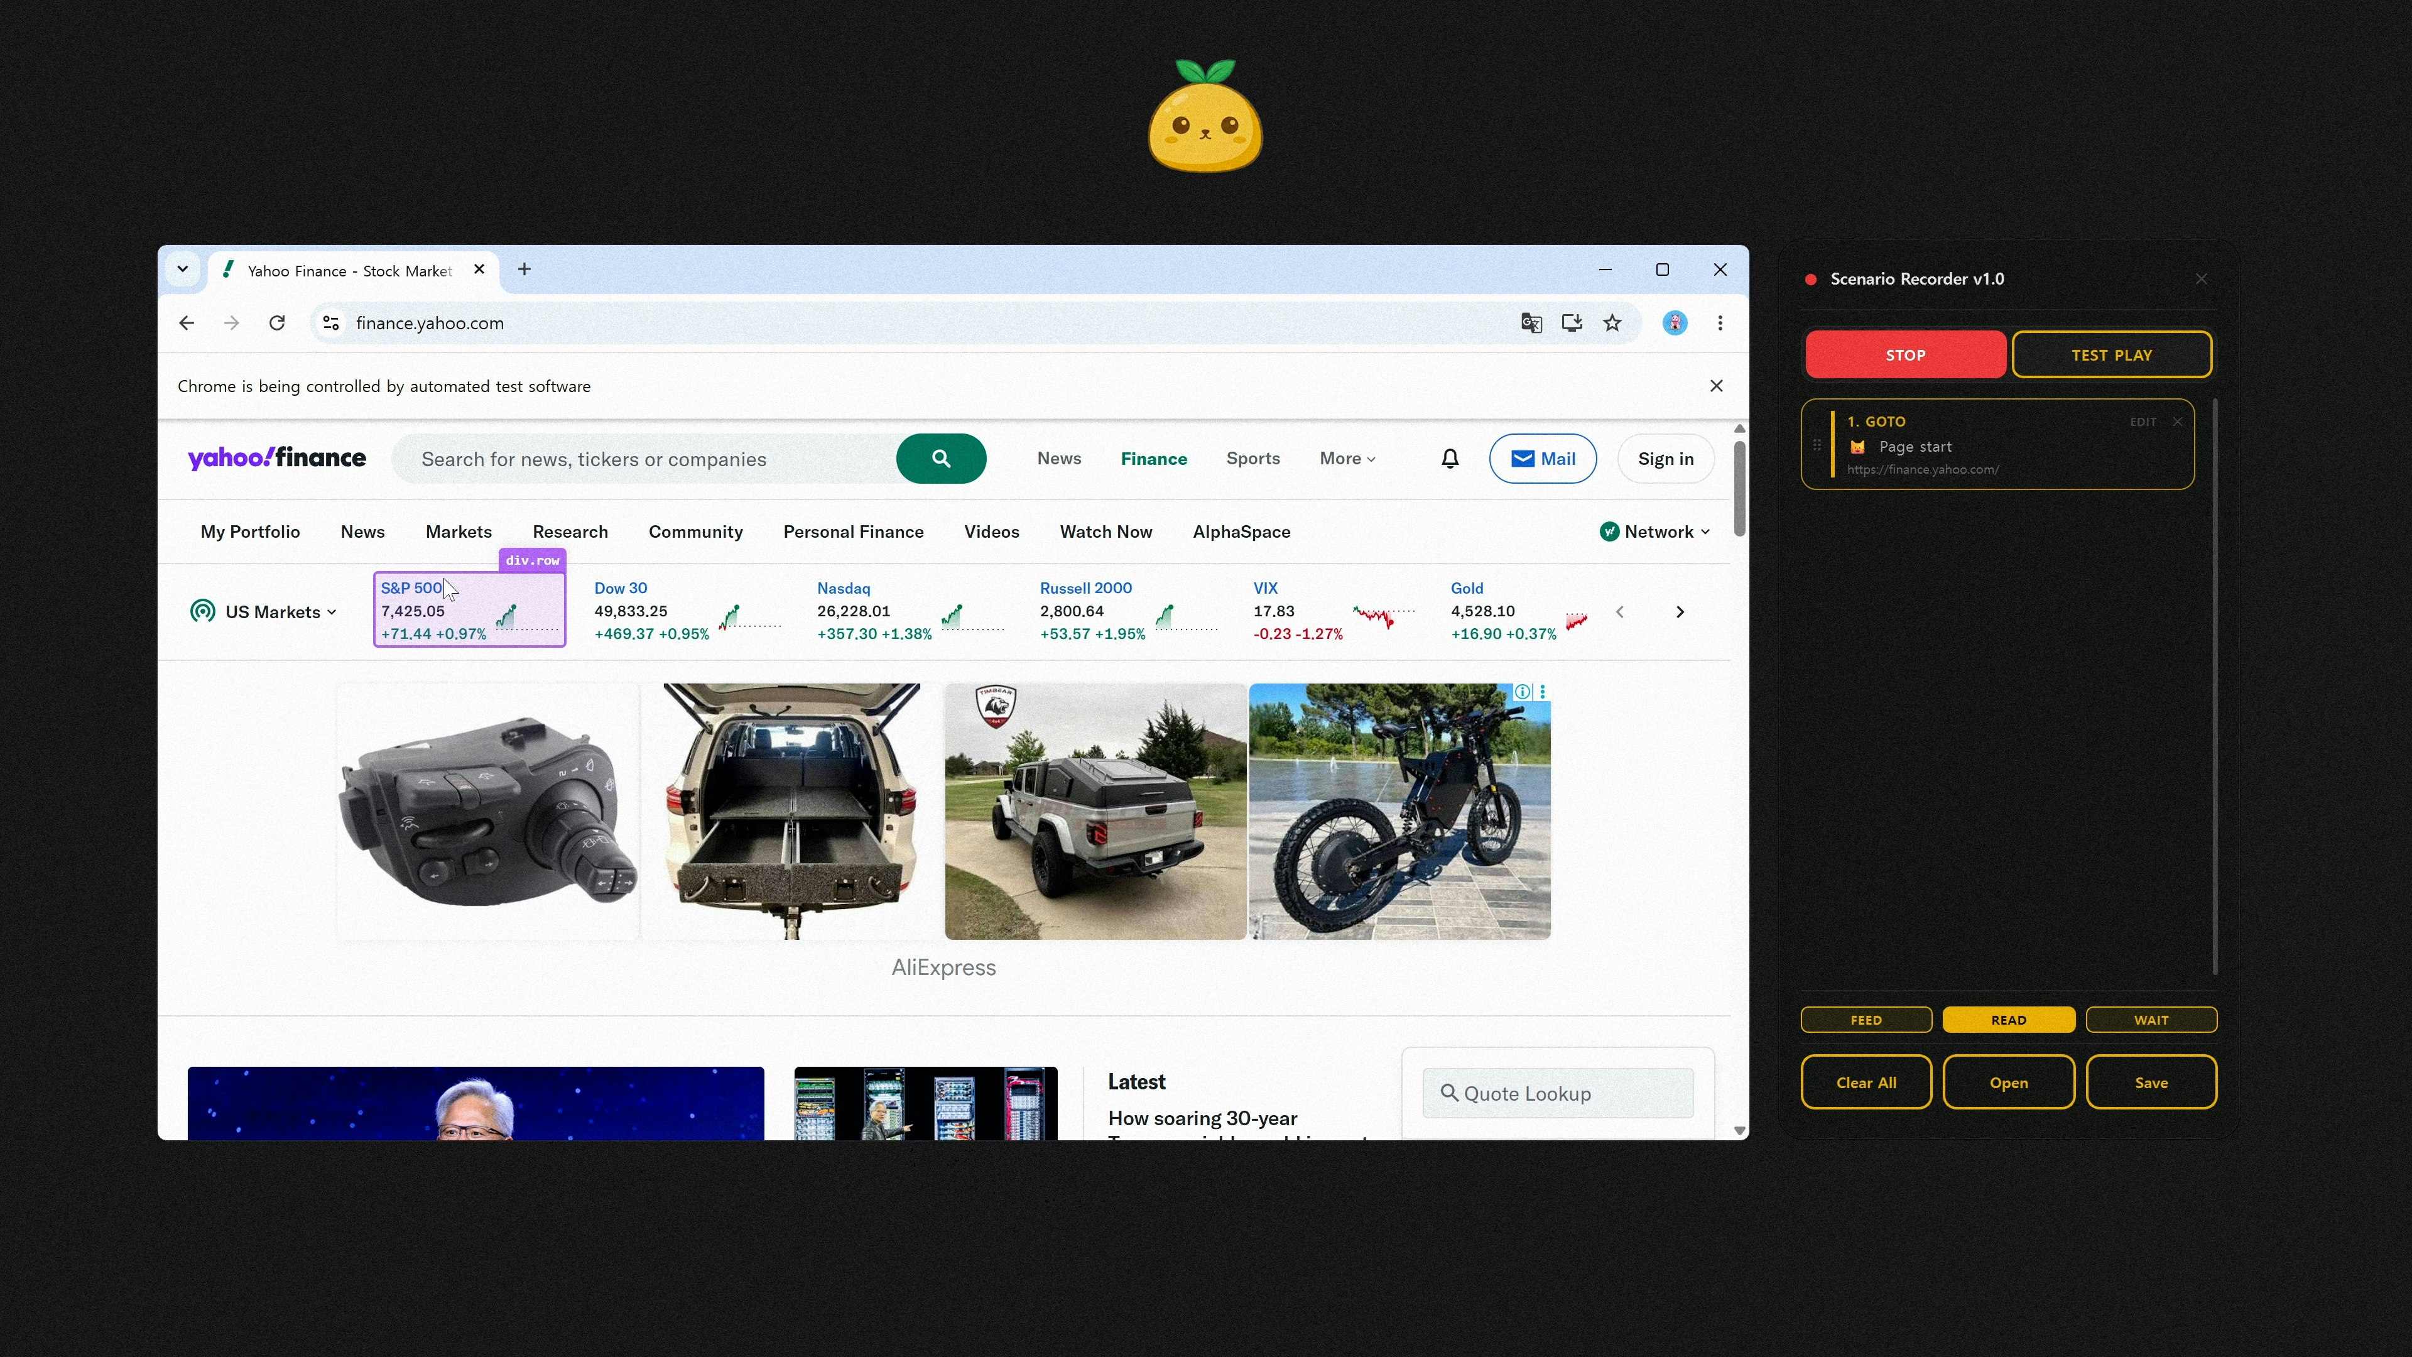Viewport: 2412px width, 1357px height.
Task: Toggle the READ mode button
Action: pyautogui.click(x=2009, y=1020)
